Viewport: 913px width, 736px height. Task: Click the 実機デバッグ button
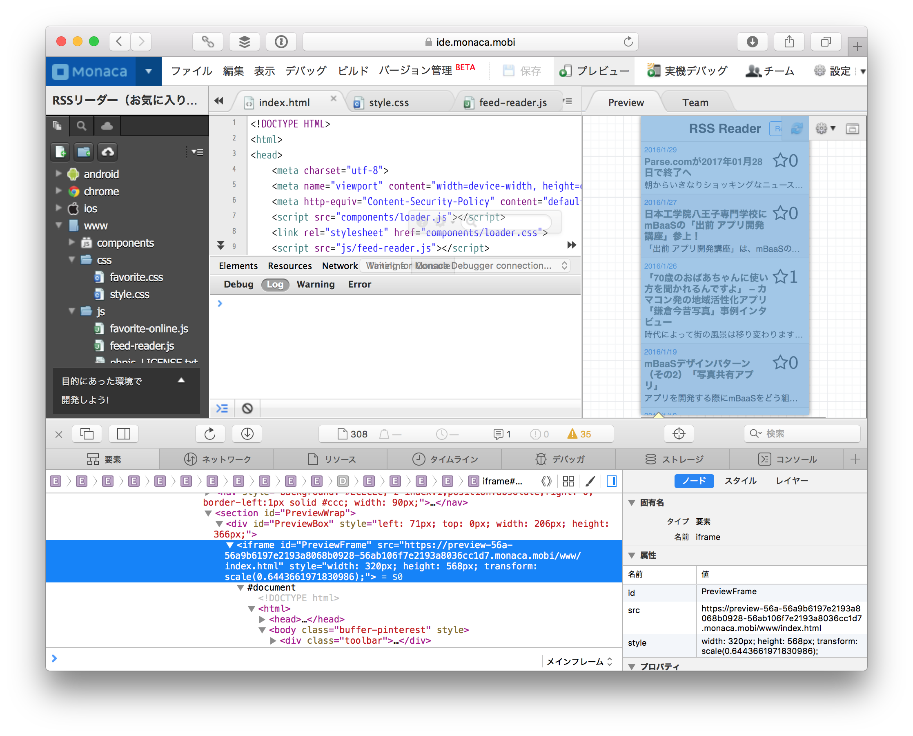[x=688, y=71]
